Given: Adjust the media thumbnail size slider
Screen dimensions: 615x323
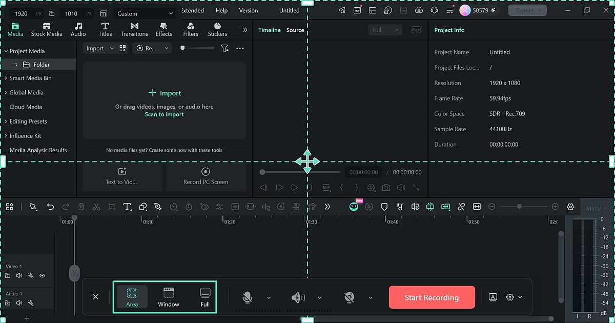Looking at the screenshot, I should (x=198, y=48).
